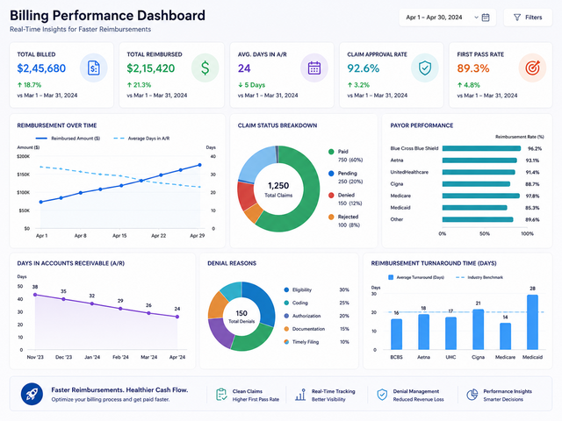Image resolution: width=562 pixels, height=421 pixels.
Task: Click the Nov '23 data point 38
Action: [35, 295]
